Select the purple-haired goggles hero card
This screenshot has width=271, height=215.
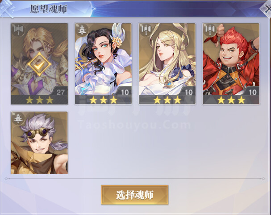[39, 143]
